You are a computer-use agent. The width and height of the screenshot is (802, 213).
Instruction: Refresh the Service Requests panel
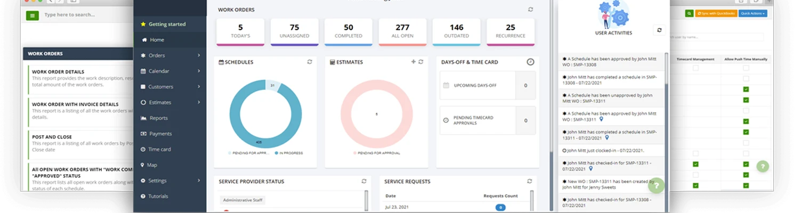529,181
